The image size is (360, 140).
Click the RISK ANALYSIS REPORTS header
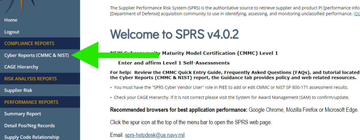tap(30, 79)
